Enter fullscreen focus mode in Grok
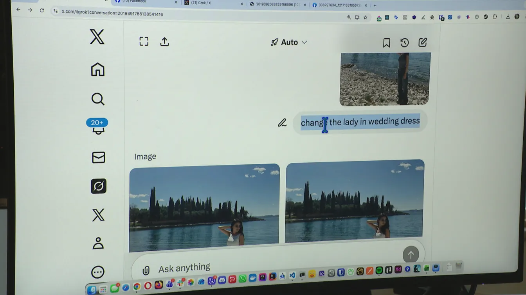The height and width of the screenshot is (295, 526). [144, 41]
